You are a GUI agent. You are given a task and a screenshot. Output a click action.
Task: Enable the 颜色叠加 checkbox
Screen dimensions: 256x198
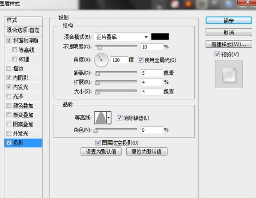coord(9,105)
